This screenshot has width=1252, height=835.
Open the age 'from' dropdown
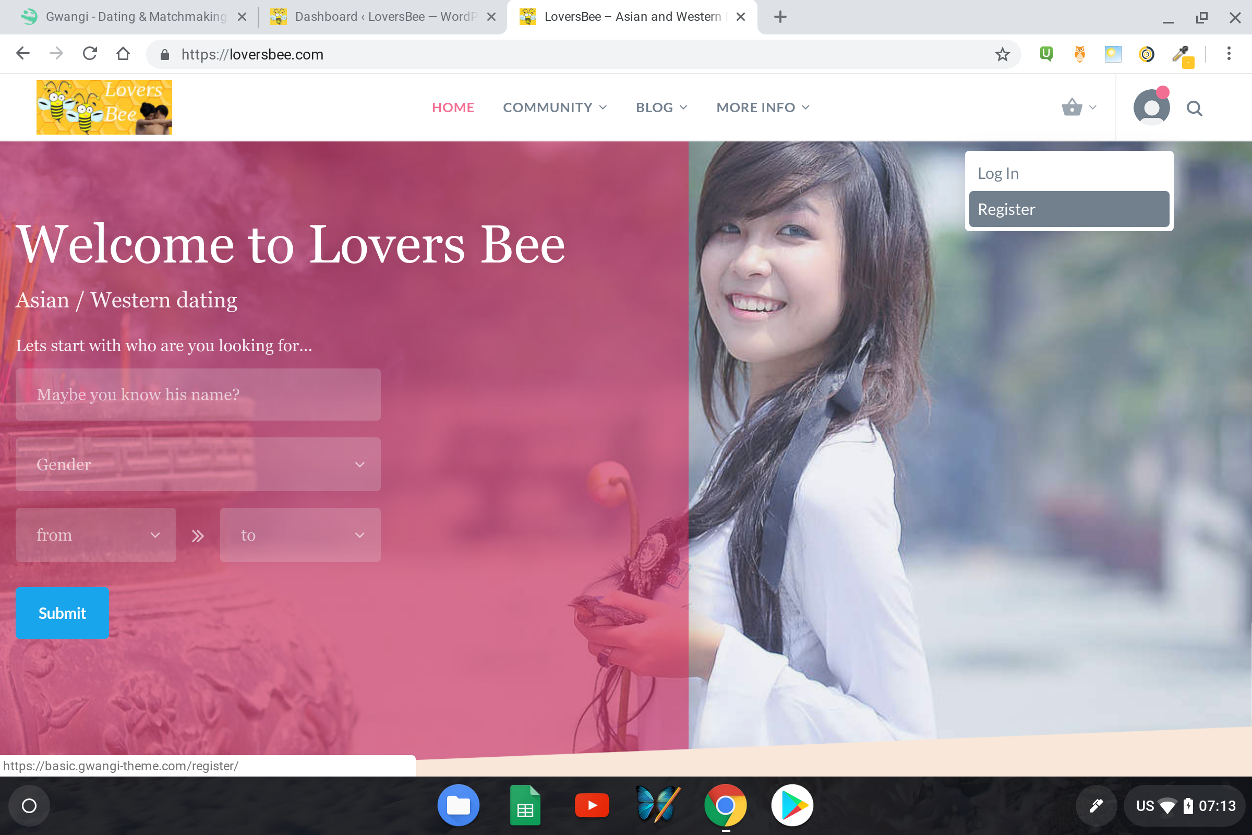click(x=96, y=534)
